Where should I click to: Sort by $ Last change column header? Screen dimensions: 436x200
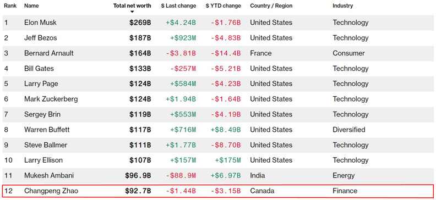pos(178,6)
